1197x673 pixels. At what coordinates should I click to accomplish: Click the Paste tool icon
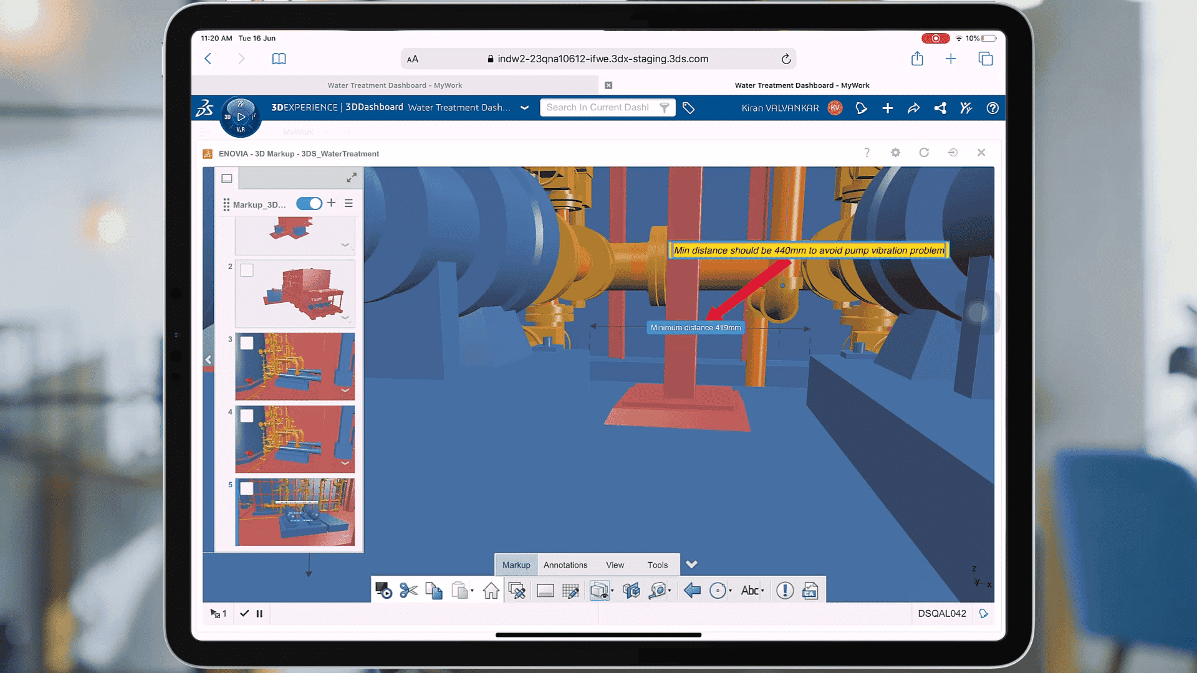pos(459,590)
